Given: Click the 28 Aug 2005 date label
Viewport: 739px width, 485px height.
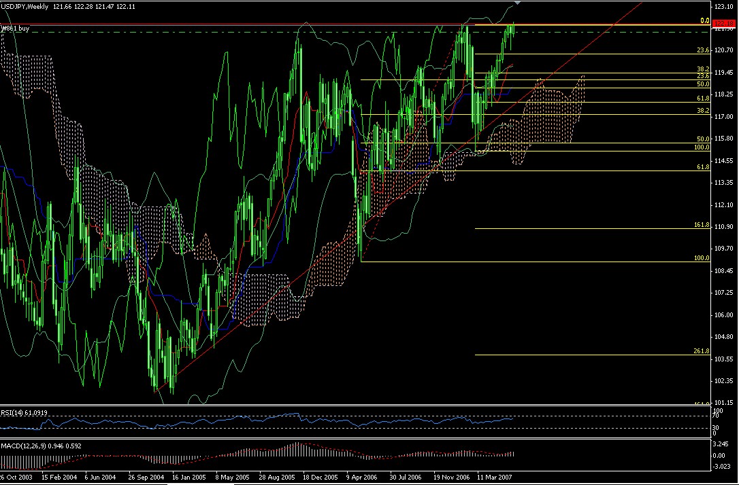Looking at the screenshot, I should click(277, 477).
